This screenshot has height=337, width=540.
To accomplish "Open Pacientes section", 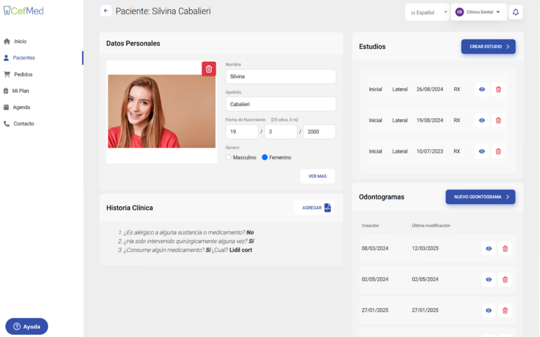I will tap(24, 58).
